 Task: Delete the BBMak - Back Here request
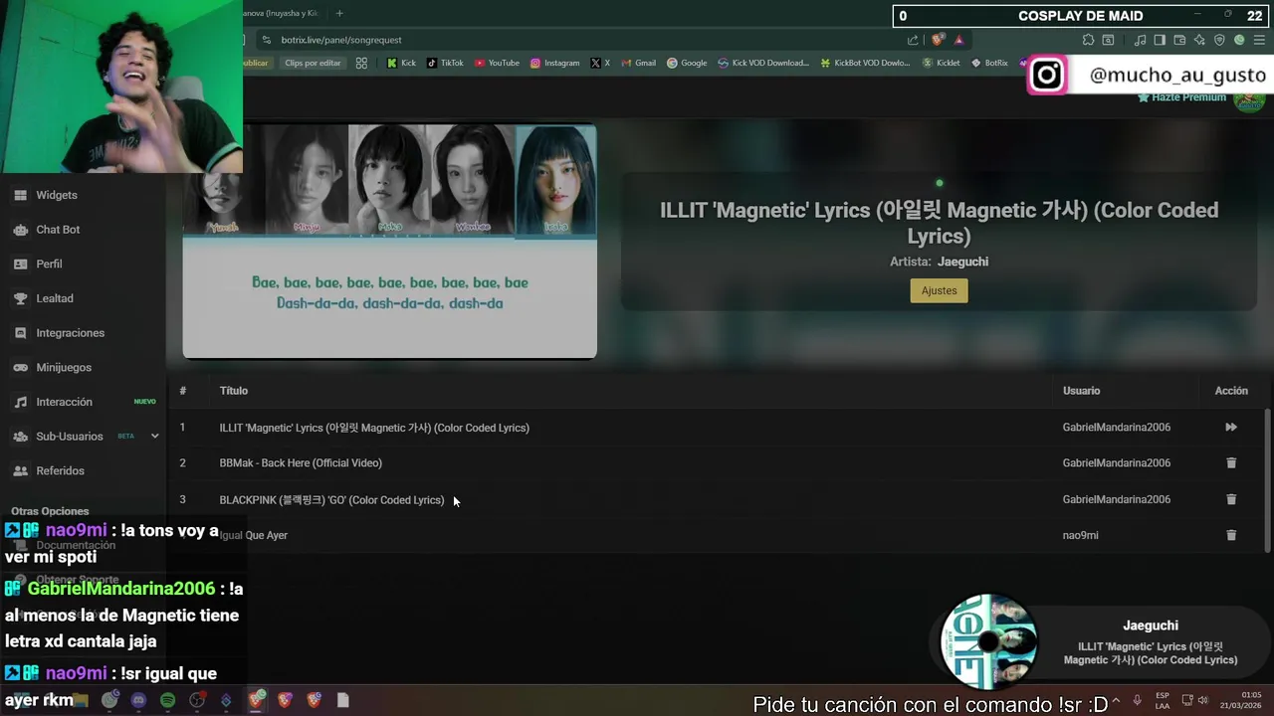click(1231, 463)
